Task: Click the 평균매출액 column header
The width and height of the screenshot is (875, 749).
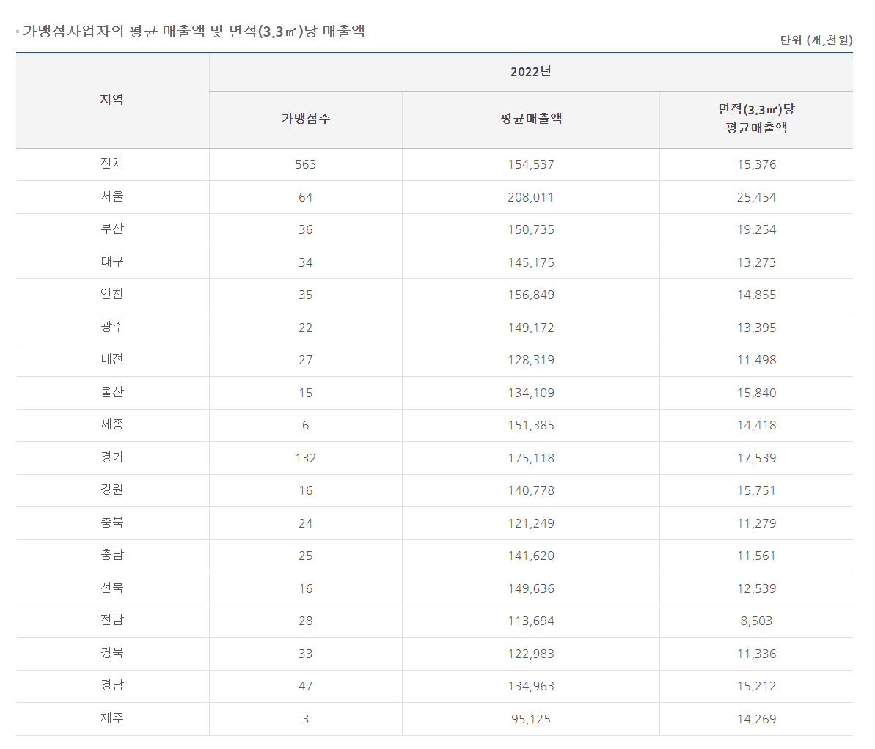Action: point(530,119)
